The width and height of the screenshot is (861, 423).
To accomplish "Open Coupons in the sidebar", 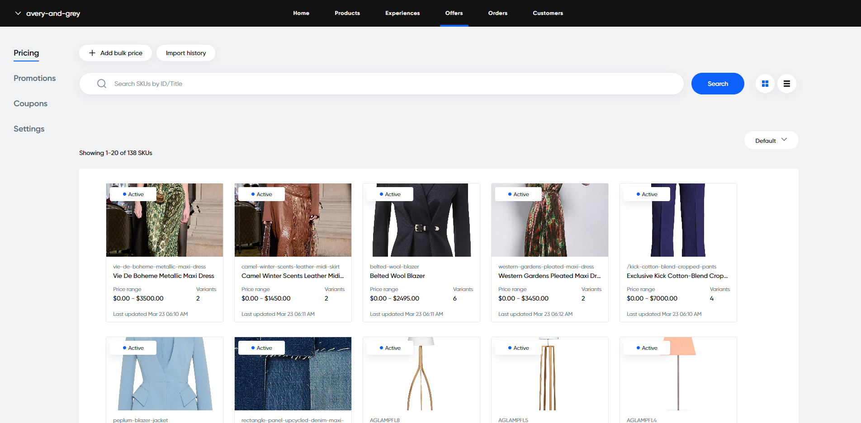I will [30, 103].
